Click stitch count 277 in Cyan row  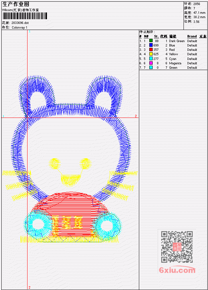click(x=156, y=59)
